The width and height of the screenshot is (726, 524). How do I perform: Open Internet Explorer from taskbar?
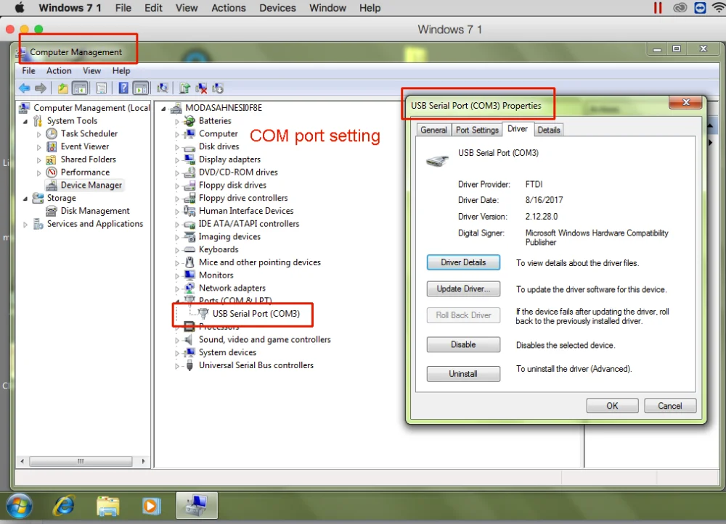point(63,506)
